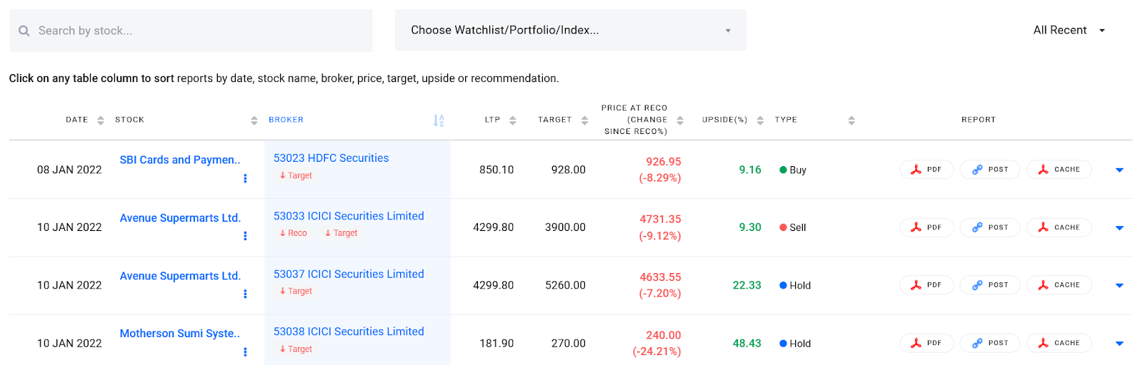The width and height of the screenshot is (1143, 365).
Task: Sort by BROKER using the A-Z icon
Action: tap(439, 120)
